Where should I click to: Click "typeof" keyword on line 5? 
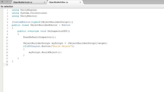pyautogui.click(x=36, y=22)
